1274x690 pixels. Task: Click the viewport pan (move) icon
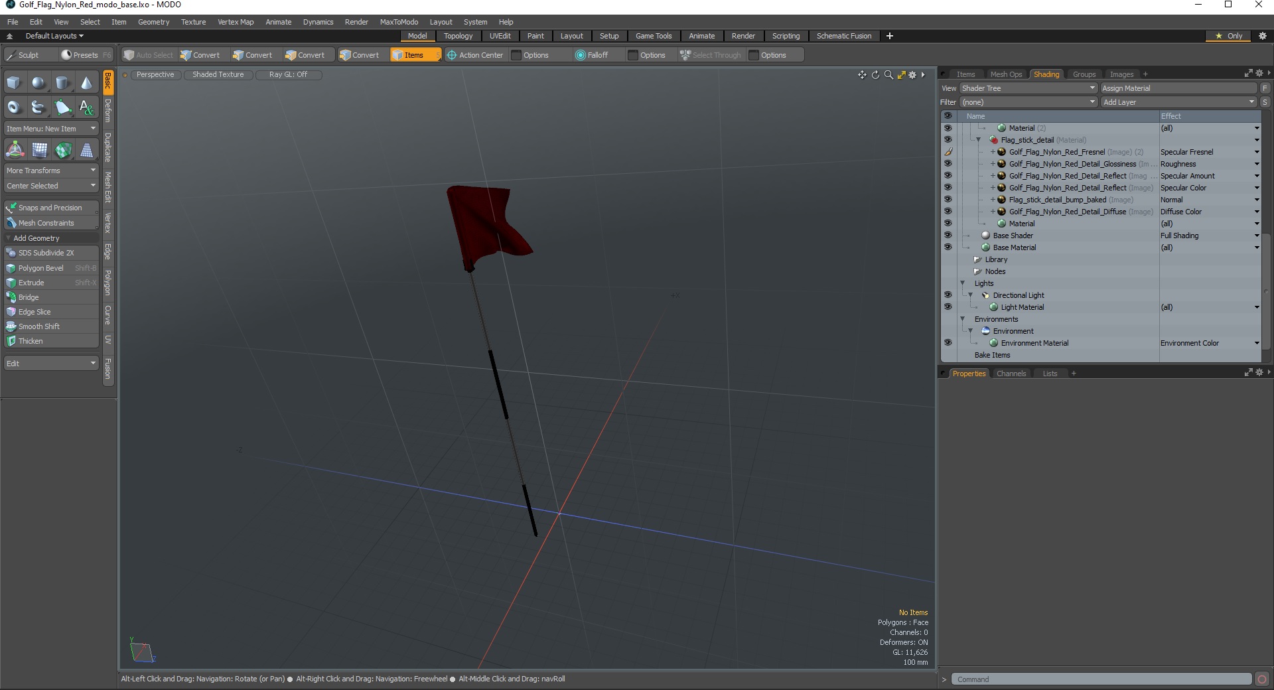coord(862,75)
